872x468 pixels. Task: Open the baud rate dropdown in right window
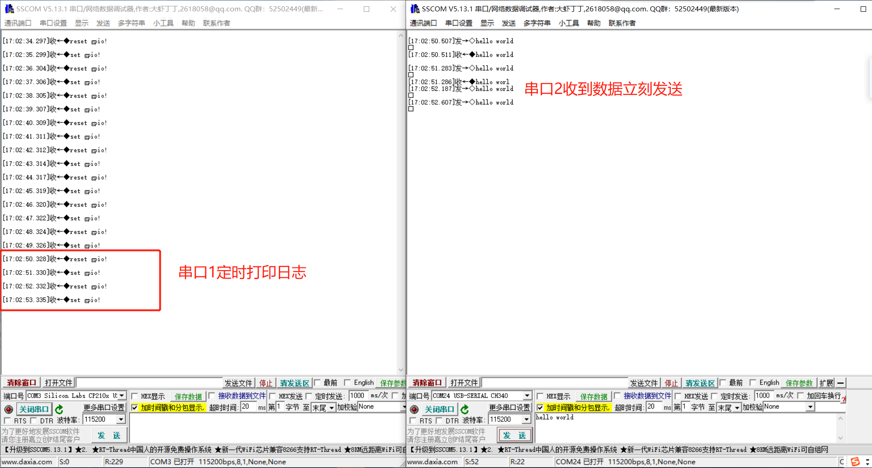pos(528,419)
